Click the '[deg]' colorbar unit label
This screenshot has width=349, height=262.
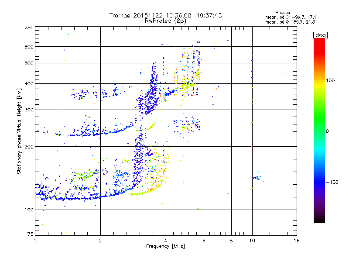pyautogui.click(x=320, y=35)
